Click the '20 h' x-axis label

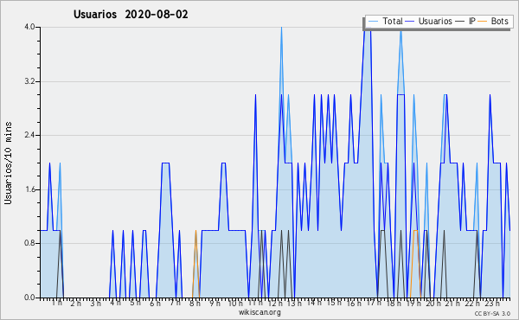[x=433, y=303]
